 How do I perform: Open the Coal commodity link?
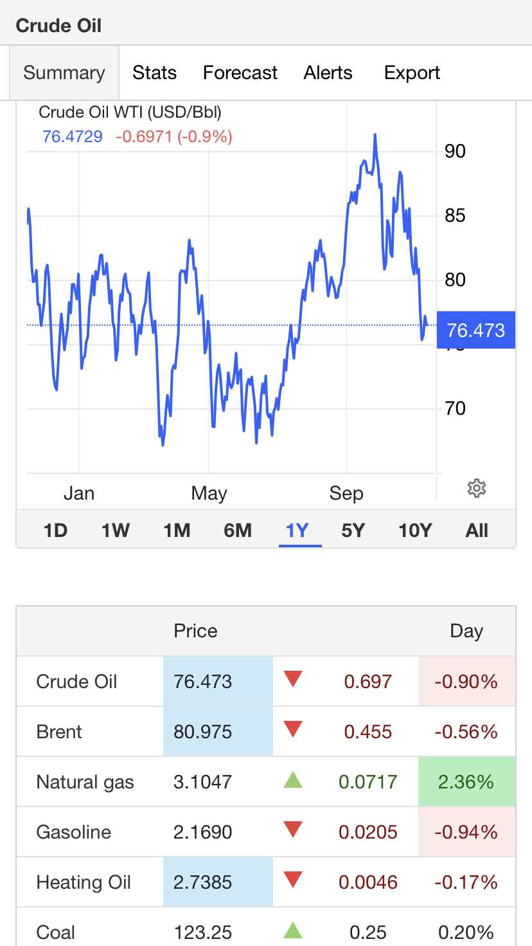56,932
